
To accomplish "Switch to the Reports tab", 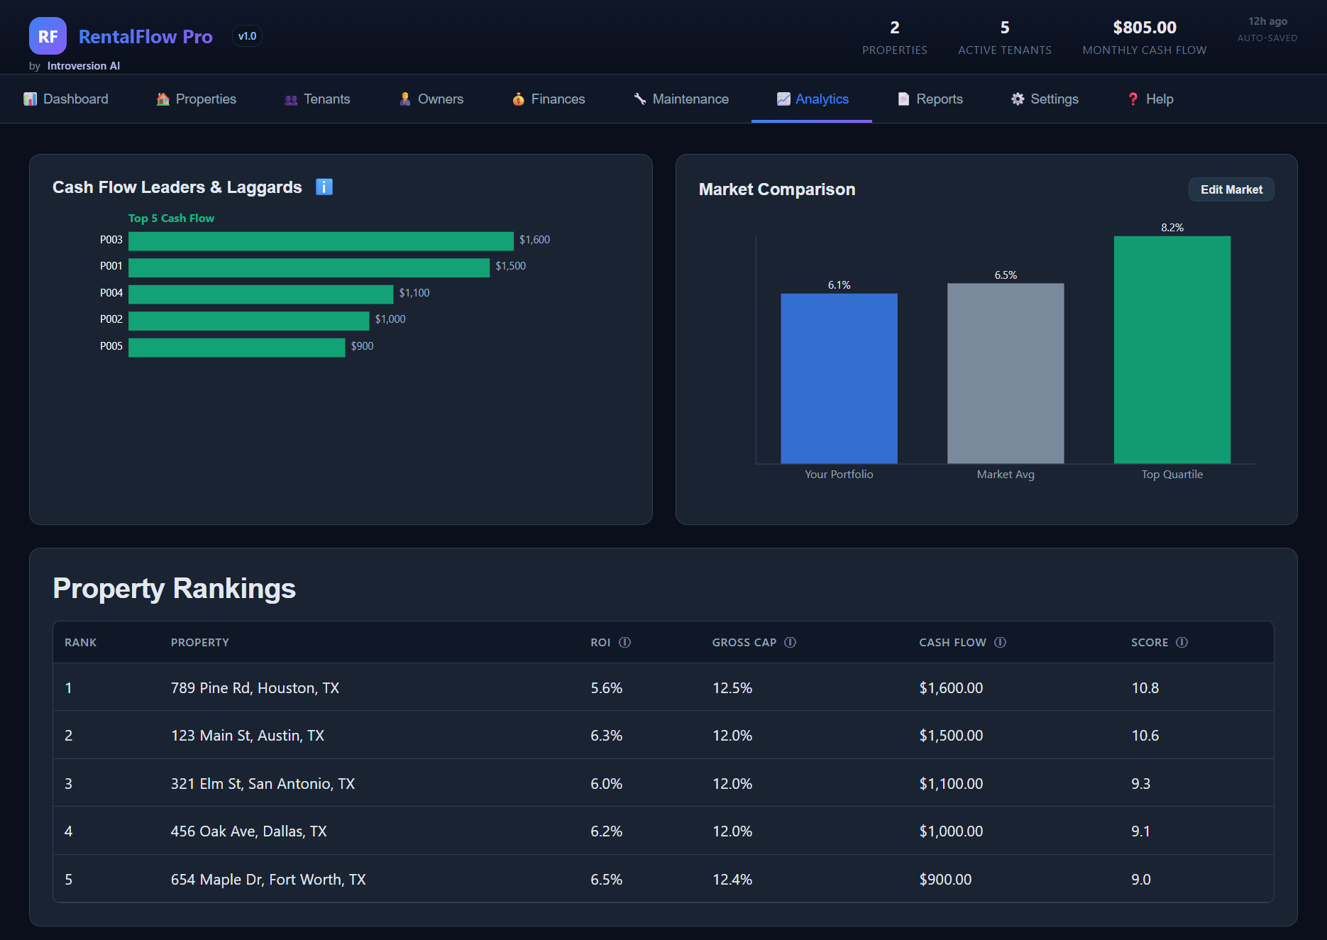I will click(930, 99).
